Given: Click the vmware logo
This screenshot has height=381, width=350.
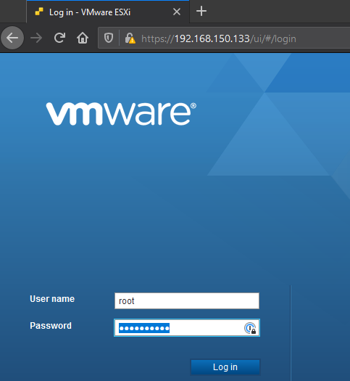Looking at the screenshot, I should point(121,113).
